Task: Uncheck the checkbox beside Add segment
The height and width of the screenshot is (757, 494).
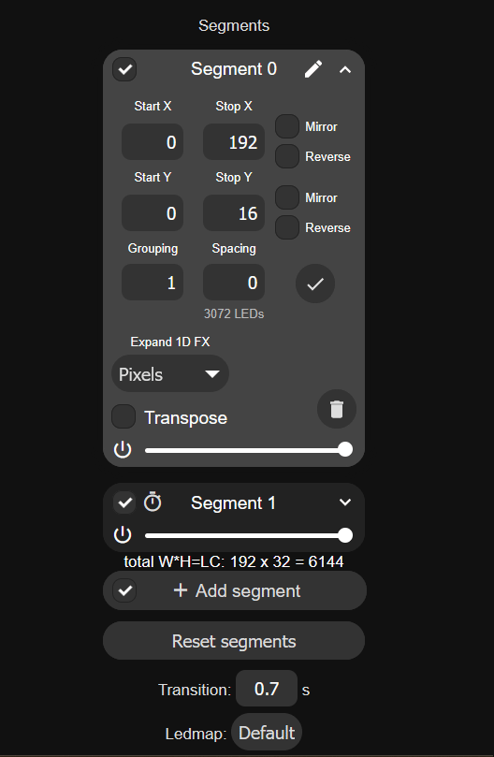Action: [124, 590]
